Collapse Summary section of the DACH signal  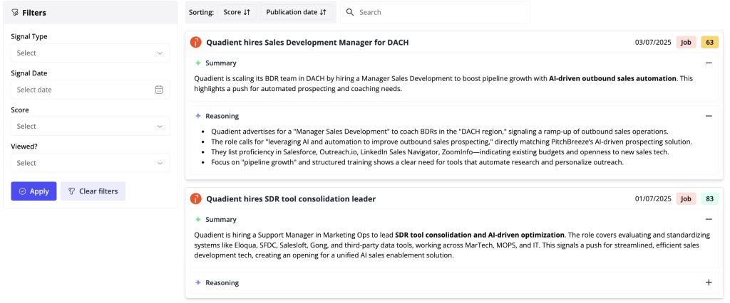tap(709, 63)
